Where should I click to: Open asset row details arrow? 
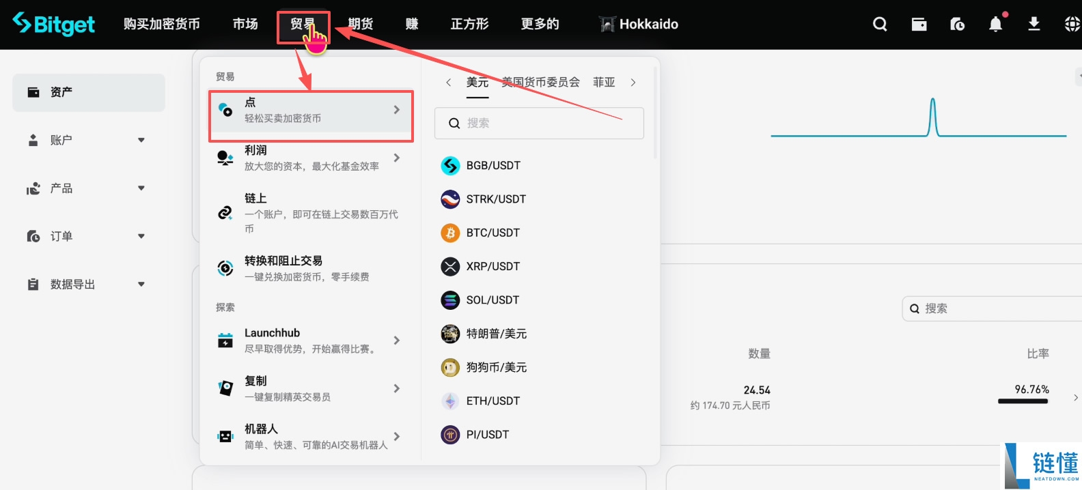click(1076, 397)
